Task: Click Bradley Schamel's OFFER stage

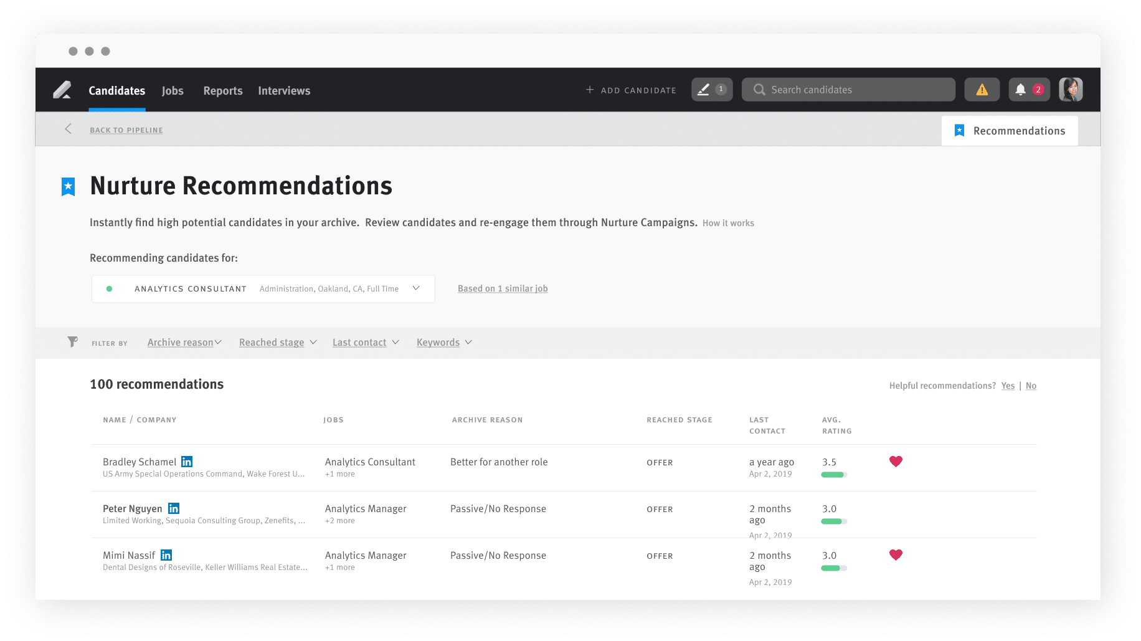Action: pos(660,463)
